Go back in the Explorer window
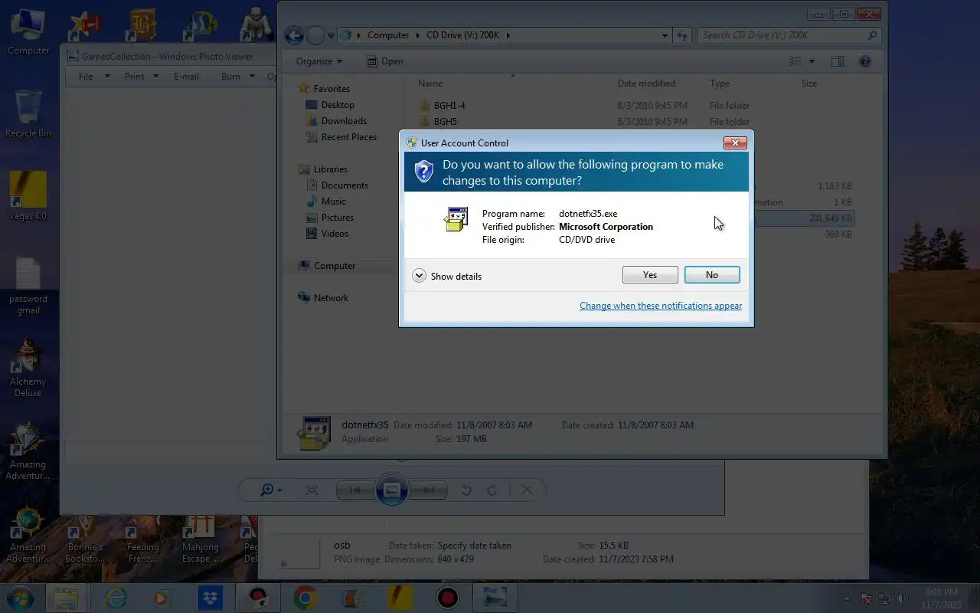Screen dimensions: 980x613 click(x=294, y=35)
